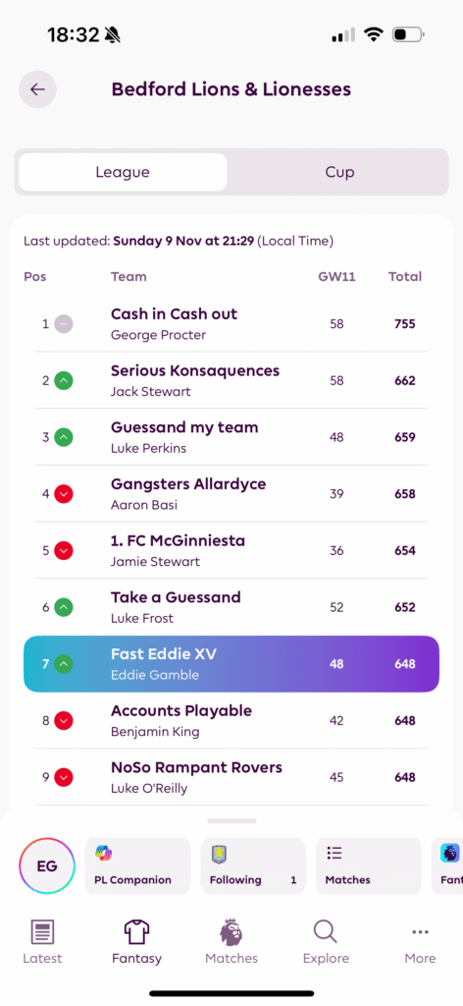Open the Fantasy shirt icon
This screenshot has height=1006, width=463.
(136, 932)
